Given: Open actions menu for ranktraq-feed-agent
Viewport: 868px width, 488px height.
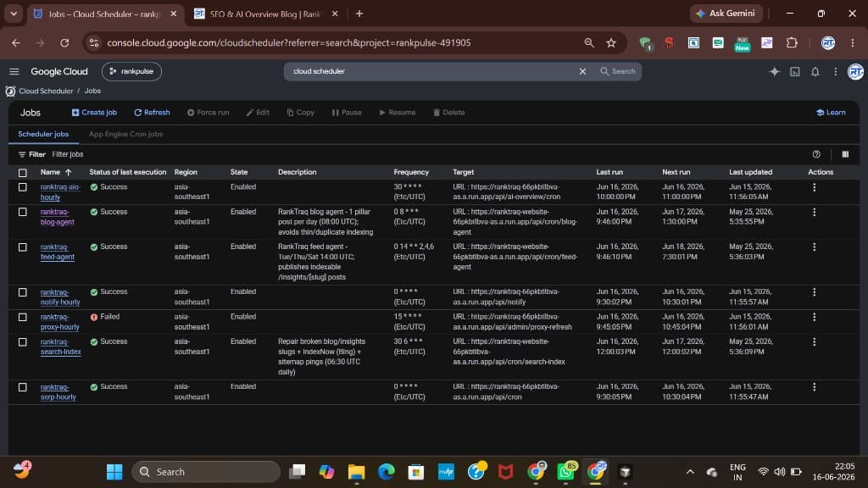Looking at the screenshot, I should click(x=815, y=247).
